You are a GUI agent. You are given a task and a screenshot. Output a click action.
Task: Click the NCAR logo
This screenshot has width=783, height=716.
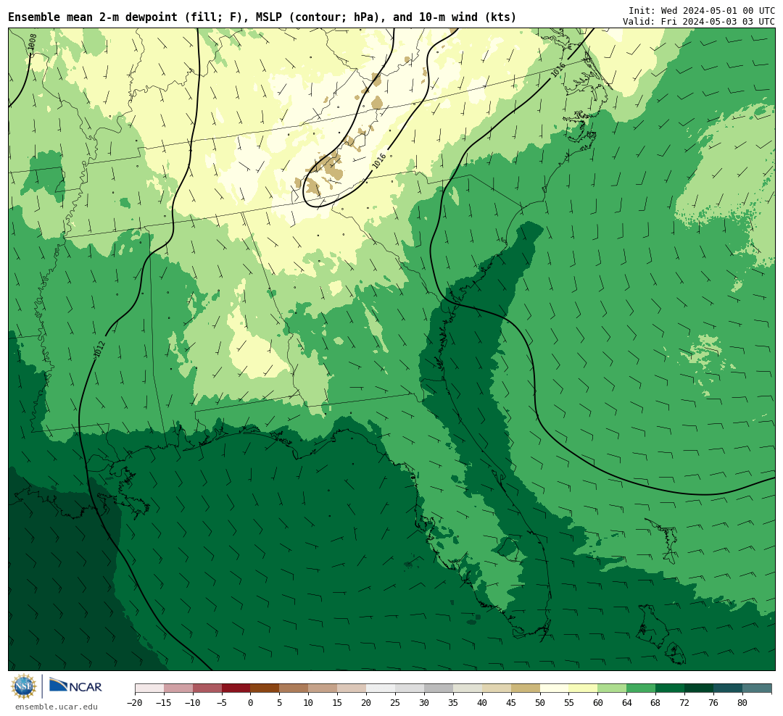75,686
